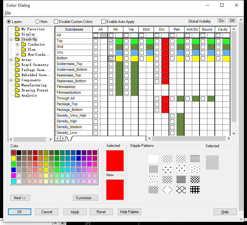Collapse the Stack-Up tree node

11,39
